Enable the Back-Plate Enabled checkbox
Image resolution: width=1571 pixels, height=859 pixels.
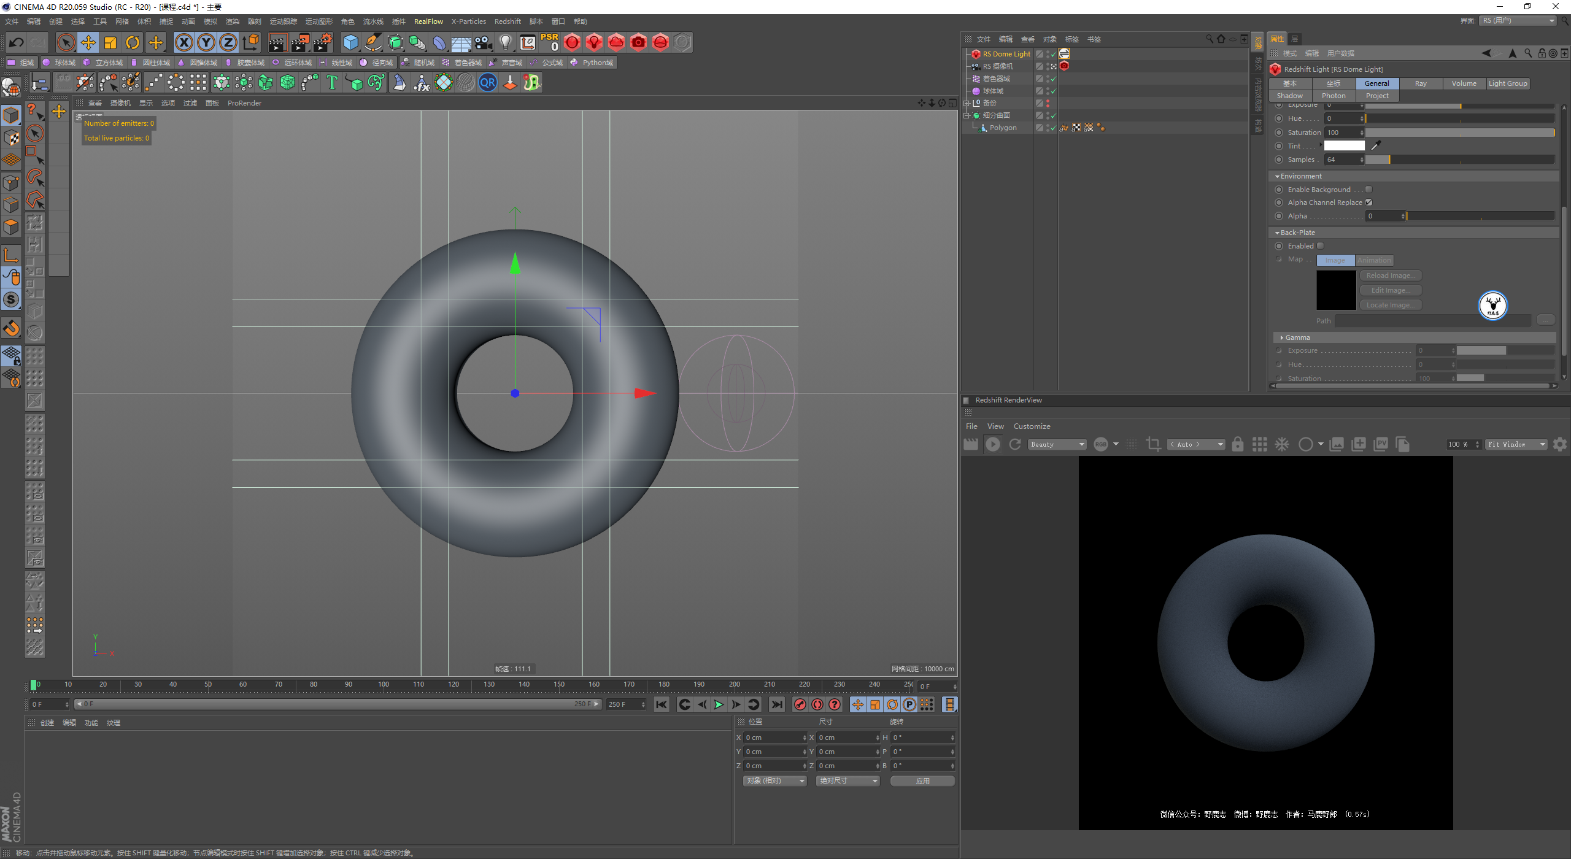[1320, 246]
